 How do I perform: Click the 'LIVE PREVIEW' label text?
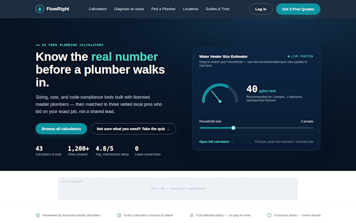(302, 56)
